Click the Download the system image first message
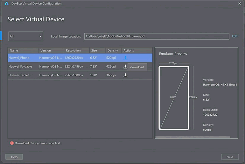This screenshot has width=245, height=164. pyautogui.click(x=38, y=143)
